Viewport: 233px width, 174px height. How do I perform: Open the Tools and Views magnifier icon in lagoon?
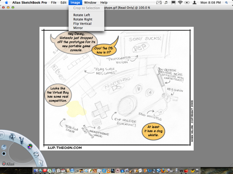click(12, 136)
